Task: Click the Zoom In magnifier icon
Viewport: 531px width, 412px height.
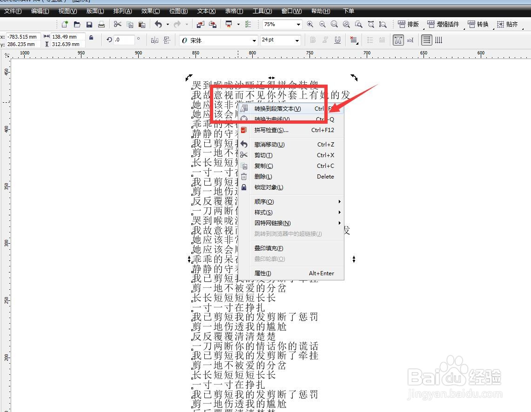Action: tap(310, 24)
